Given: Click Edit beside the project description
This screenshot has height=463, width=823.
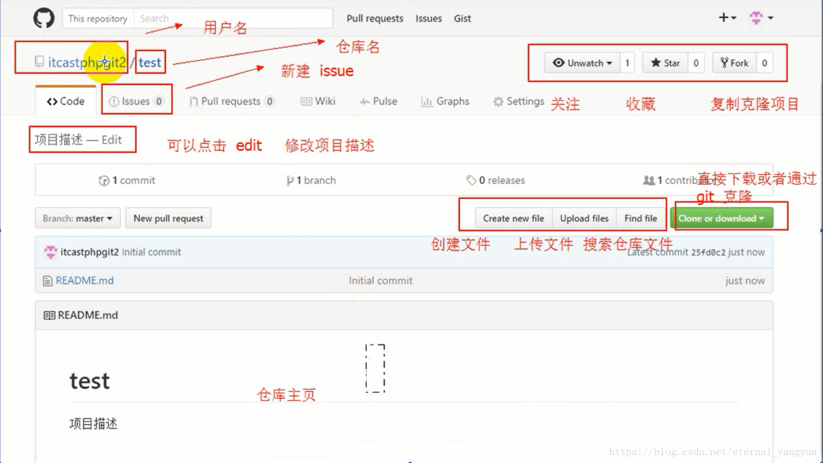Looking at the screenshot, I should click(x=111, y=140).
